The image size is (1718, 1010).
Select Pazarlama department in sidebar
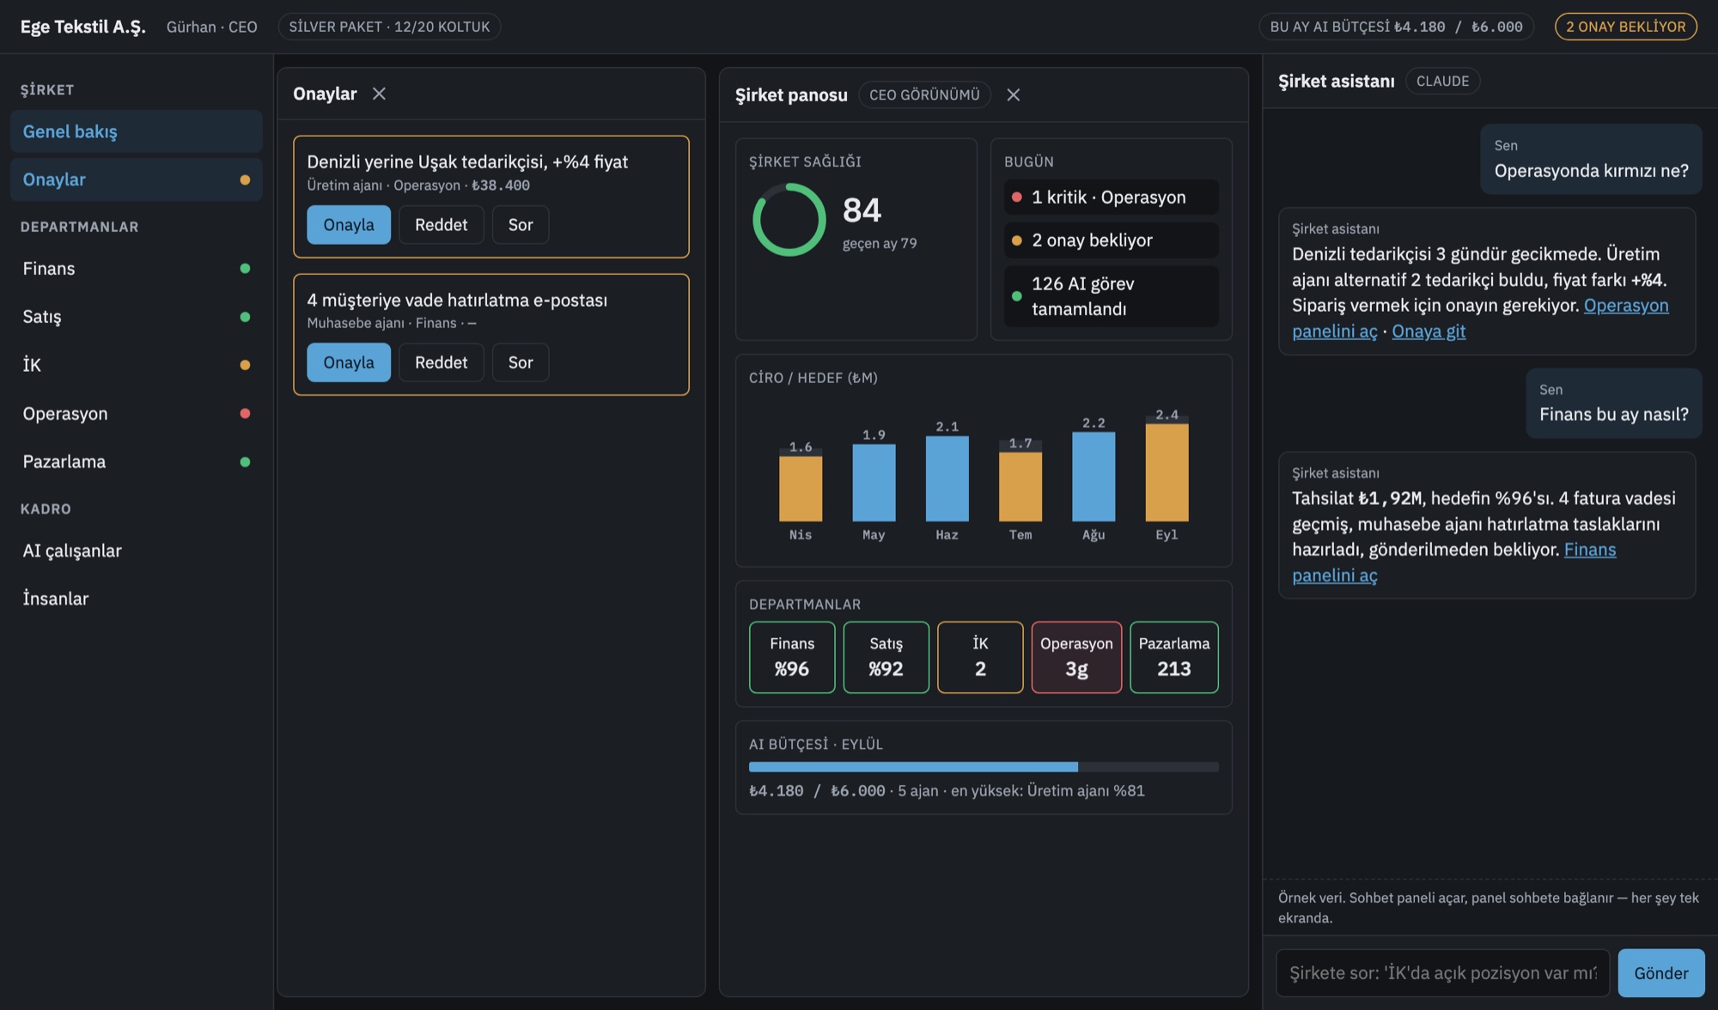tap(137, 462)
